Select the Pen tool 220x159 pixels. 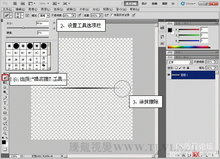pos(5,98)
